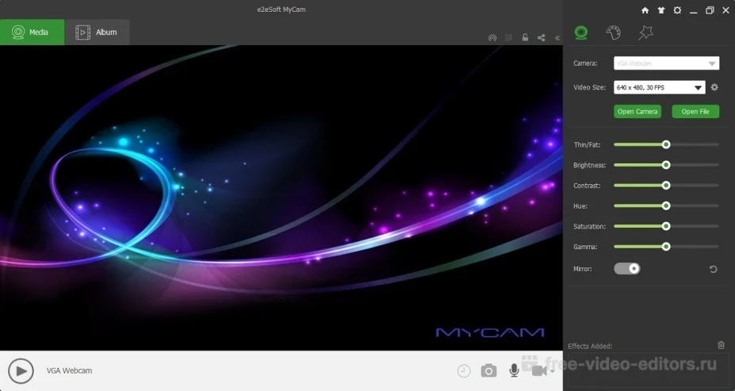735x391 pixels.
Task: Click the shirt skin icon in title bar
Action: coord(661,10)
